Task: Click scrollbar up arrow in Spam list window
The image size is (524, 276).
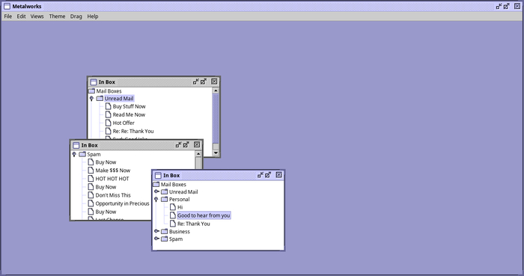Action: (198, 154)
